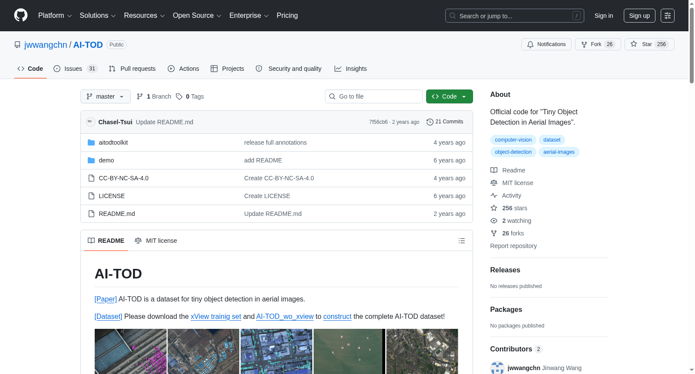This screenshot has height=374, width=695.
Task: Switch to the Security and quality tab
Action: 288,69
